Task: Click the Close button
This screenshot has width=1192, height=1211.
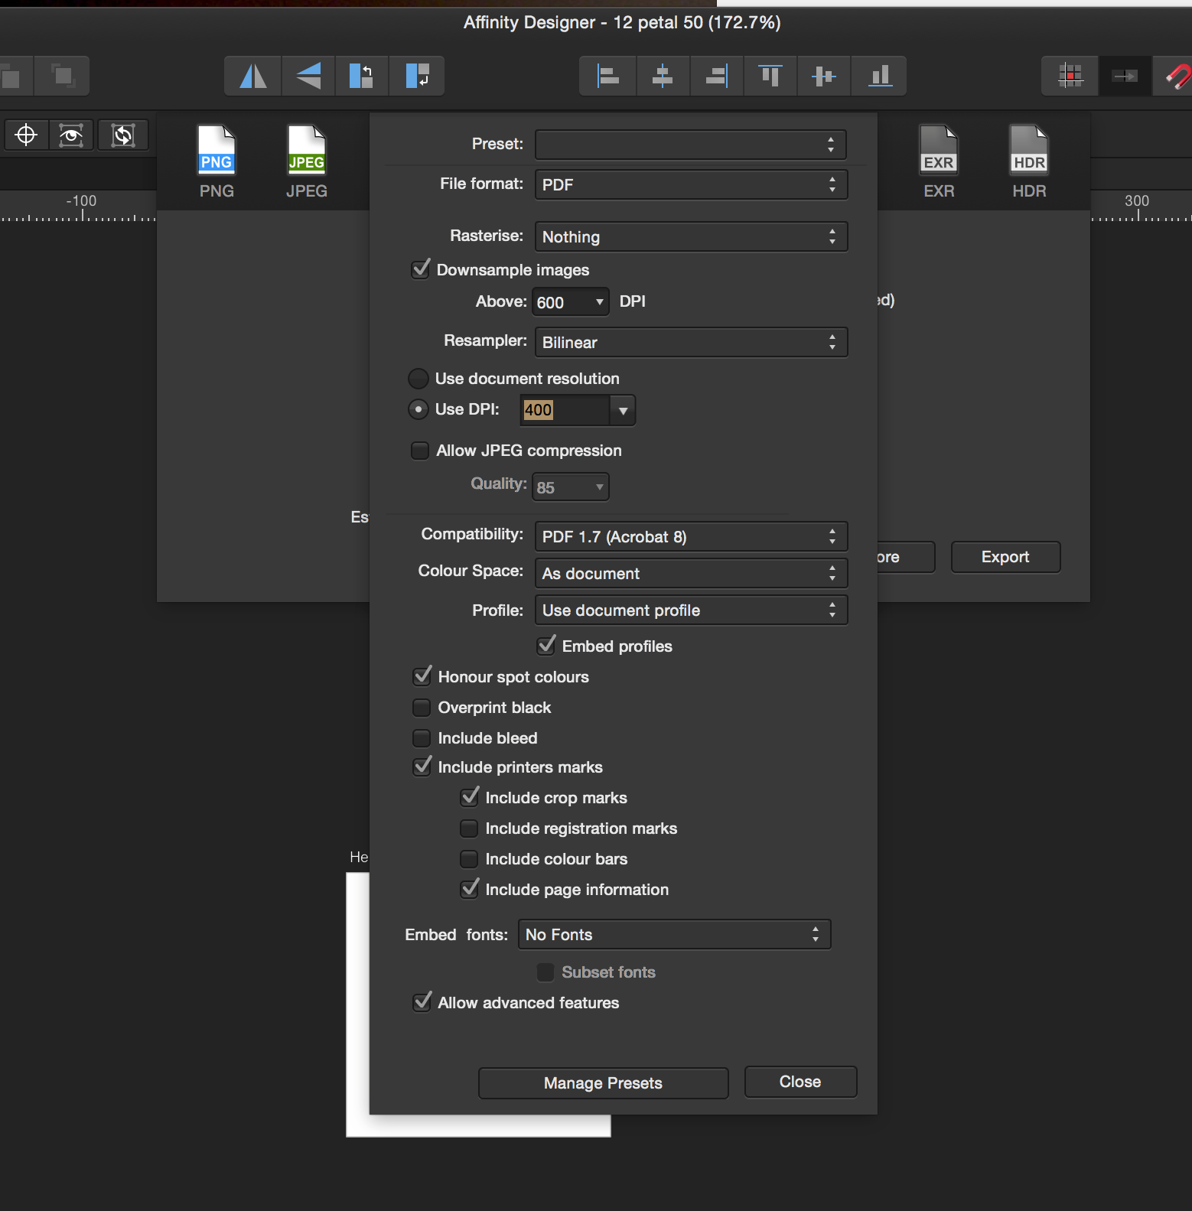Action: click(x=800, y=1082)
